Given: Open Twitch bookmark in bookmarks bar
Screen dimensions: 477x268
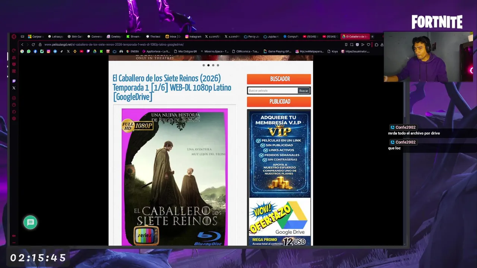Looking at the screenshot, I should click(88, 51).
